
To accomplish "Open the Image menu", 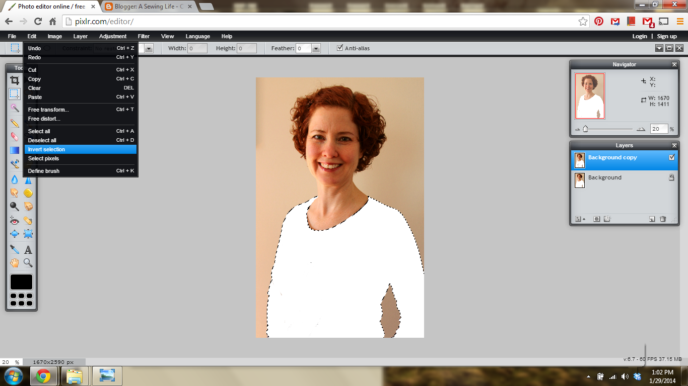I will tap(55, 36).
